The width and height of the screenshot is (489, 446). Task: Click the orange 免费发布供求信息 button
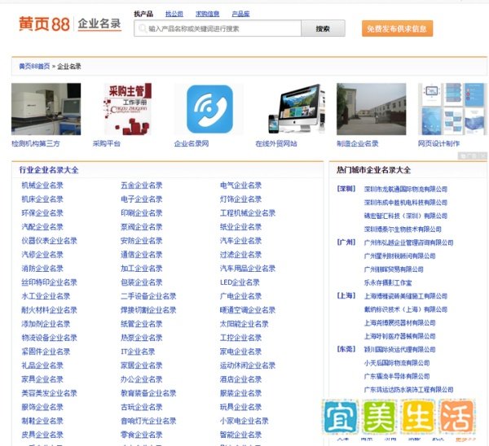(x=397, y=28)
